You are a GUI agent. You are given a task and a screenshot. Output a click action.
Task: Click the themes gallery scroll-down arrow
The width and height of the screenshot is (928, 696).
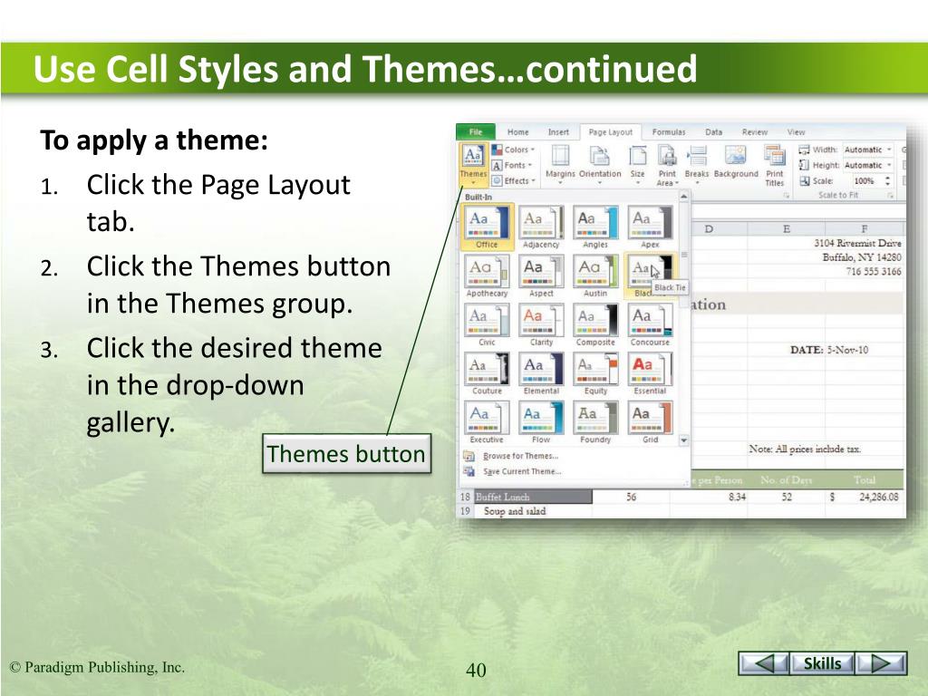tap(683, 440)
